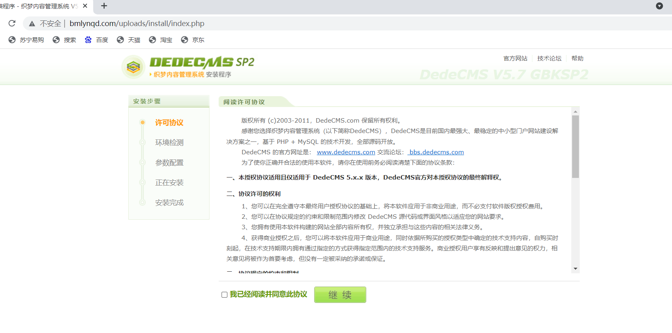
Task: Open the 京东 bookmark
Action: [193, 40]
